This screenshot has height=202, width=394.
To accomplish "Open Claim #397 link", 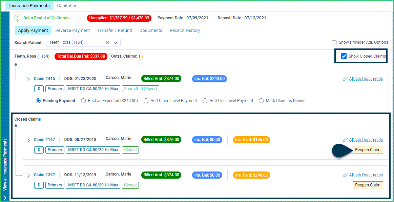I will coord(44,175).
